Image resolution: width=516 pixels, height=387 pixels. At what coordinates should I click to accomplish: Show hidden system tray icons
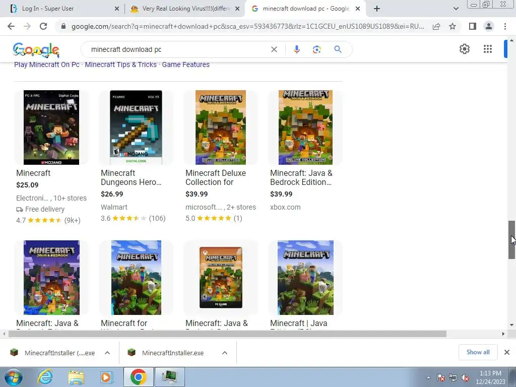[x=428, y=377]
